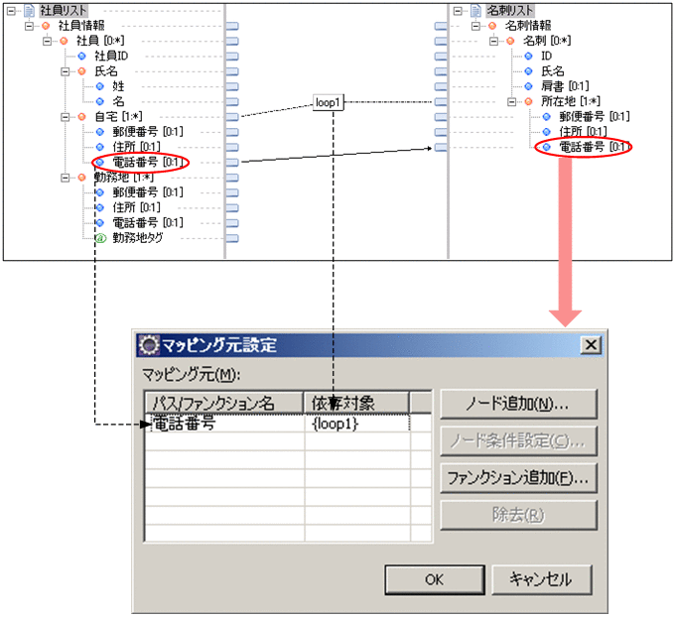The width and height of the screenshot is (675, 618).
Task: Click the 自宅 orange element icon
Action: [81, 117]
